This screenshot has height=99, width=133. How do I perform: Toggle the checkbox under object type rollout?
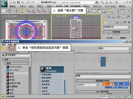coord(109,35)
